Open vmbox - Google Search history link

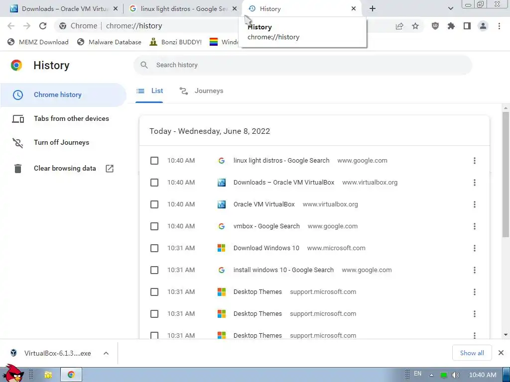click(x=266, y=226)
